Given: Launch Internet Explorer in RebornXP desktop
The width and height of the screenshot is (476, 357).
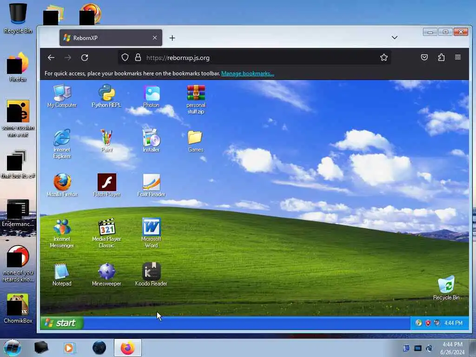Looking at the screenshot, I should (x=62, y=144).
